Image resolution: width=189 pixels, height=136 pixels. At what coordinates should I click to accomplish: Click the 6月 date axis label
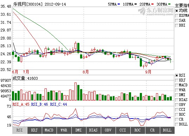(15, 72)
